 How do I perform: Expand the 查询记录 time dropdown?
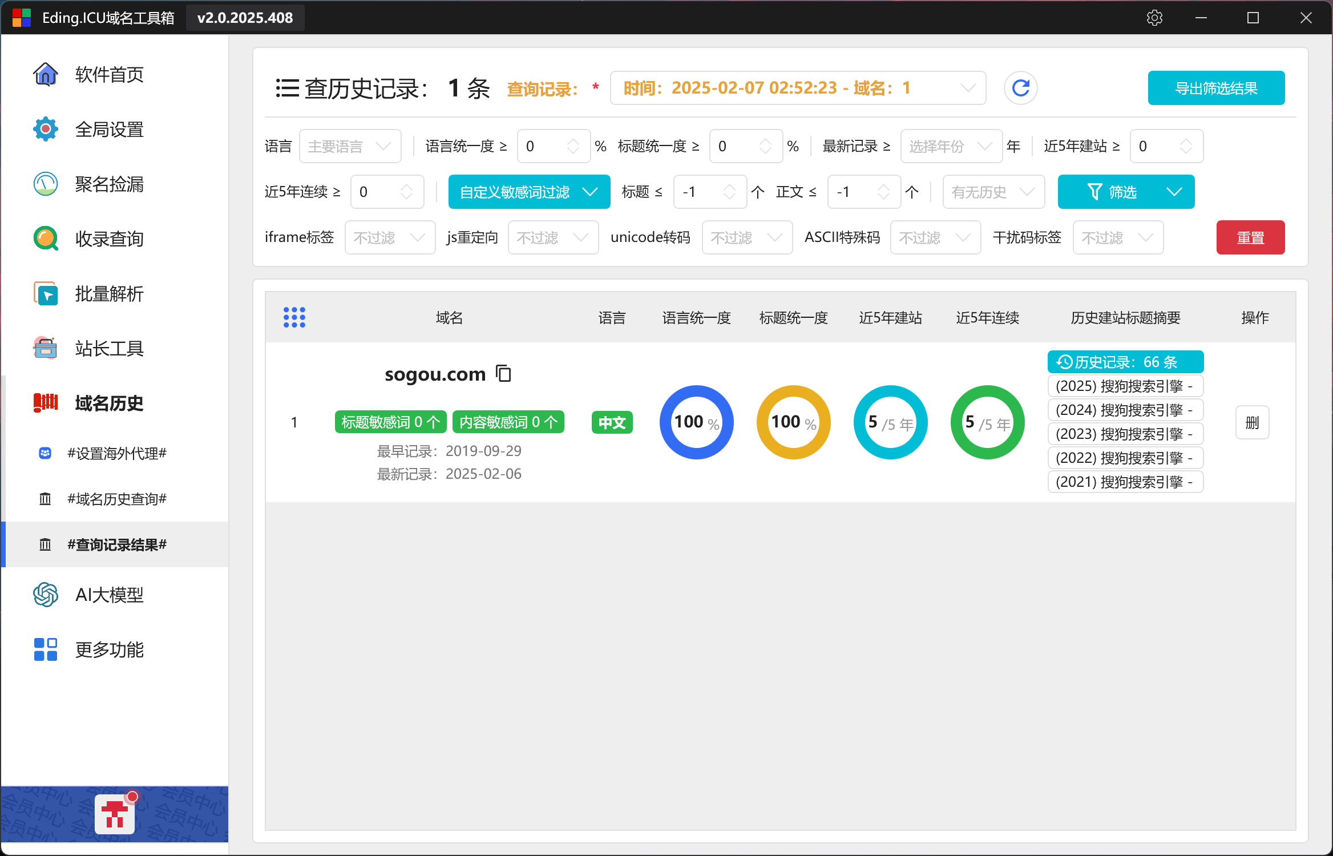tap(798, 88)
